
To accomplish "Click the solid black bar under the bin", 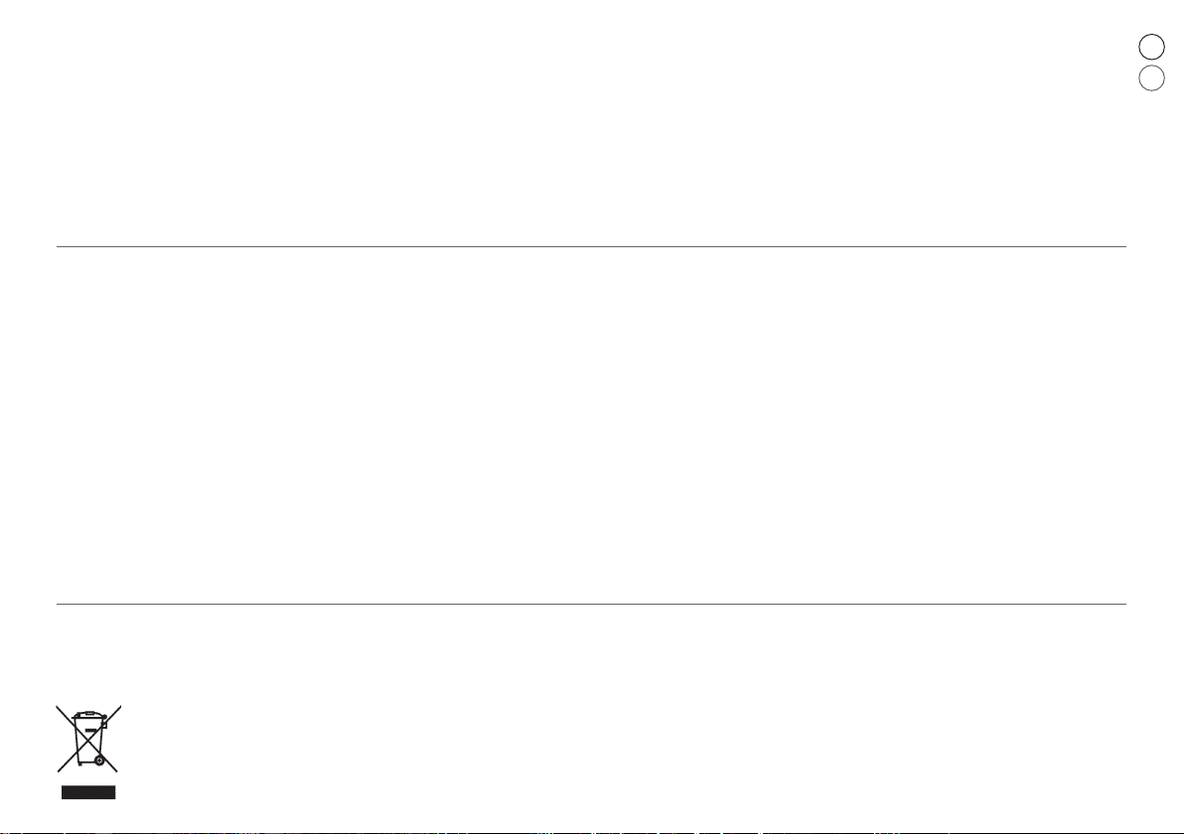I will click(88, 791).
